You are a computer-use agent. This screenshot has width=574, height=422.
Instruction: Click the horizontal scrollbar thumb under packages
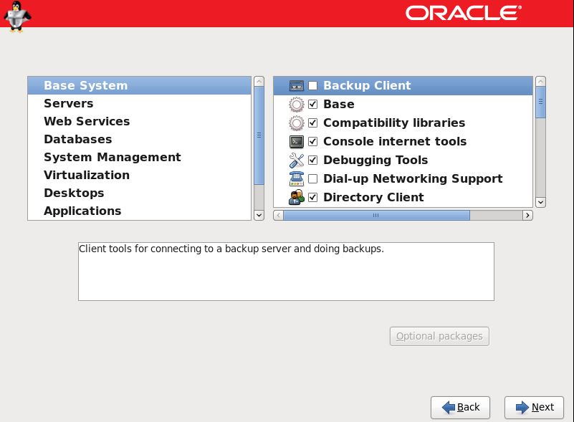pyautogui.click(x=377, y=215)
